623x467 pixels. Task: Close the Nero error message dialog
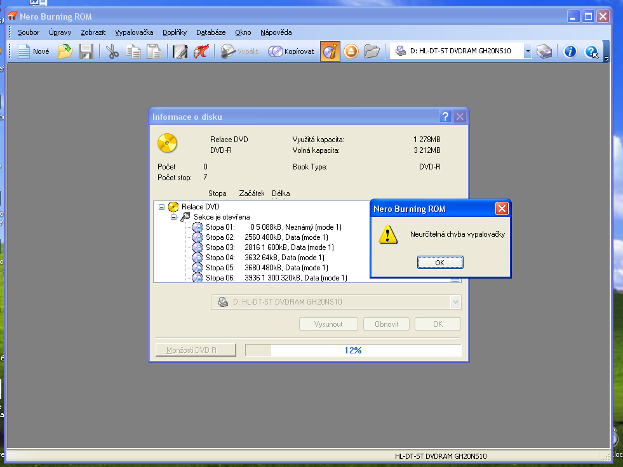(502, 209)
